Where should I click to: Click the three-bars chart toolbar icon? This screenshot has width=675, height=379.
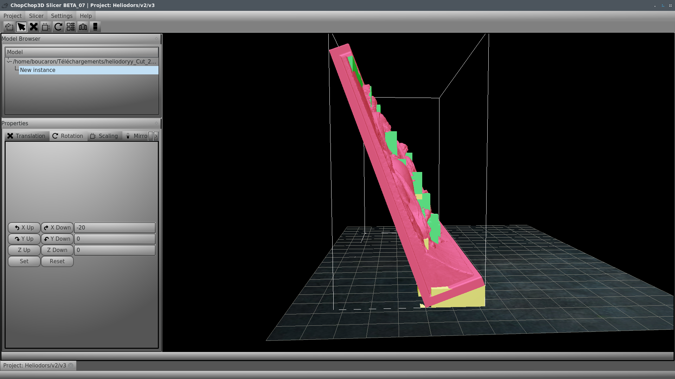click(83, 27)
